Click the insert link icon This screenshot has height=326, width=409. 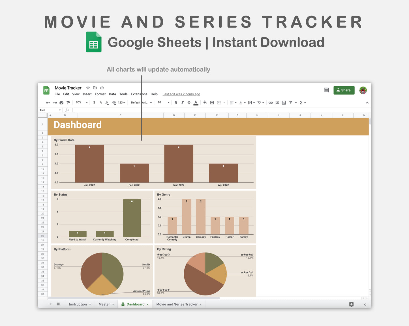271,103
